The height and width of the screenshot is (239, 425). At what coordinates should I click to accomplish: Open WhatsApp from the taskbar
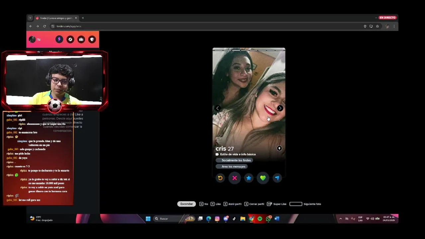268,218
